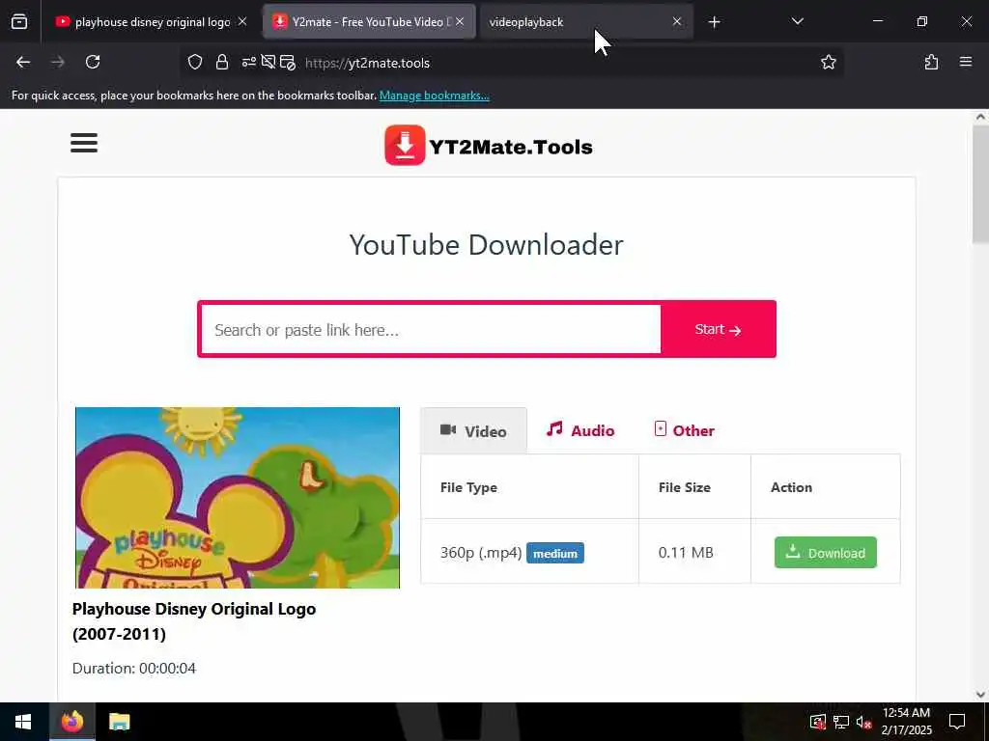Open Firefox View icon

click(x=19, y=22)
